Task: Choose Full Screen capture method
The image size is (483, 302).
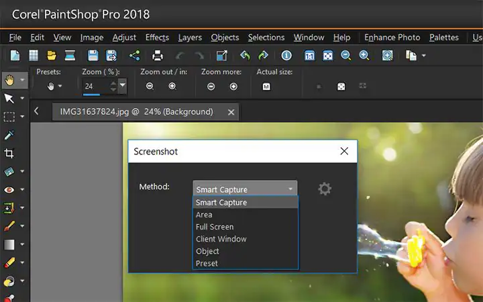Action: [246, 227]
